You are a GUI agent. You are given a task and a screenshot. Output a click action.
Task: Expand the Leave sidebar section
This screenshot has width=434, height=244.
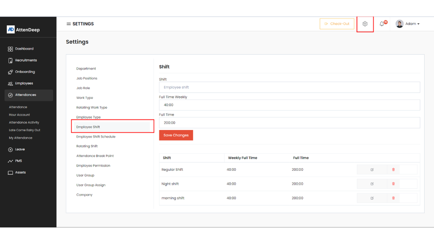pyautogui.click(x=20, y=150)
